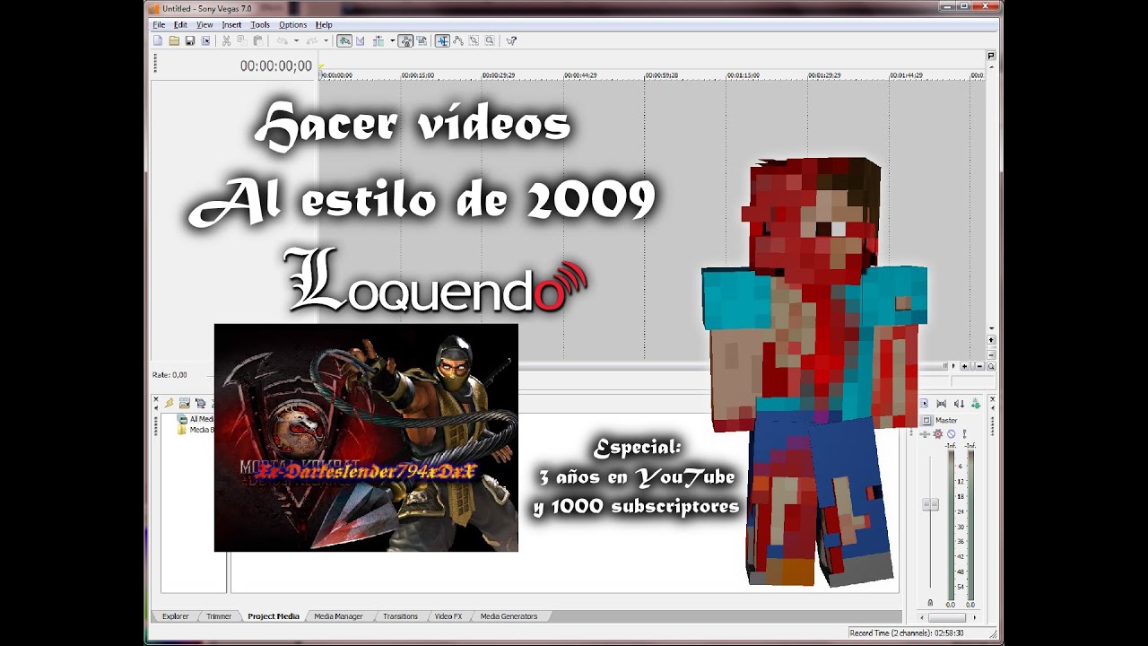
Task: Click the 00:00:15:00 ruler mark
Action: (x=418, y=75)
